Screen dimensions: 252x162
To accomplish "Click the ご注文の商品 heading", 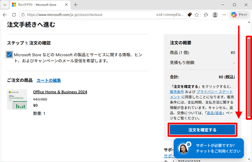I will click(20, 80).
